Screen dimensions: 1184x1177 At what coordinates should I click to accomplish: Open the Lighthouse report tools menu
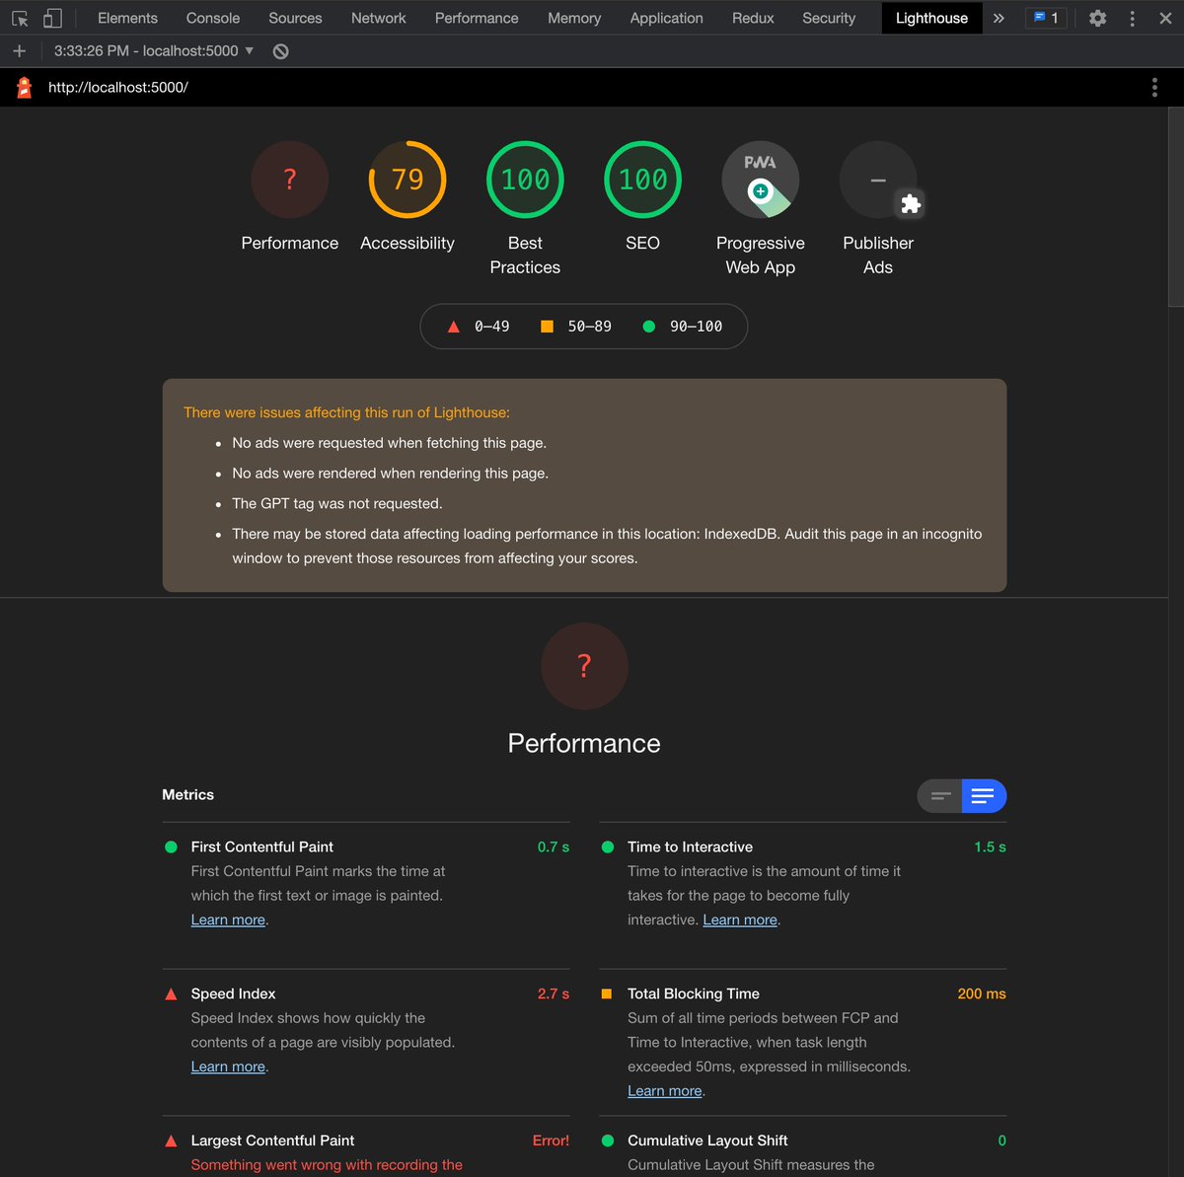tap(1154, 88)
